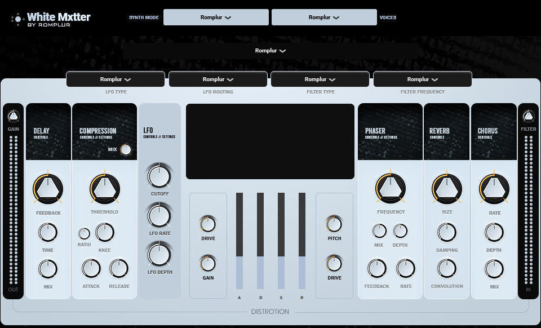Click the LFO Depth knob
The width and height of the screenshot is (541, 328).
(159, 255)
